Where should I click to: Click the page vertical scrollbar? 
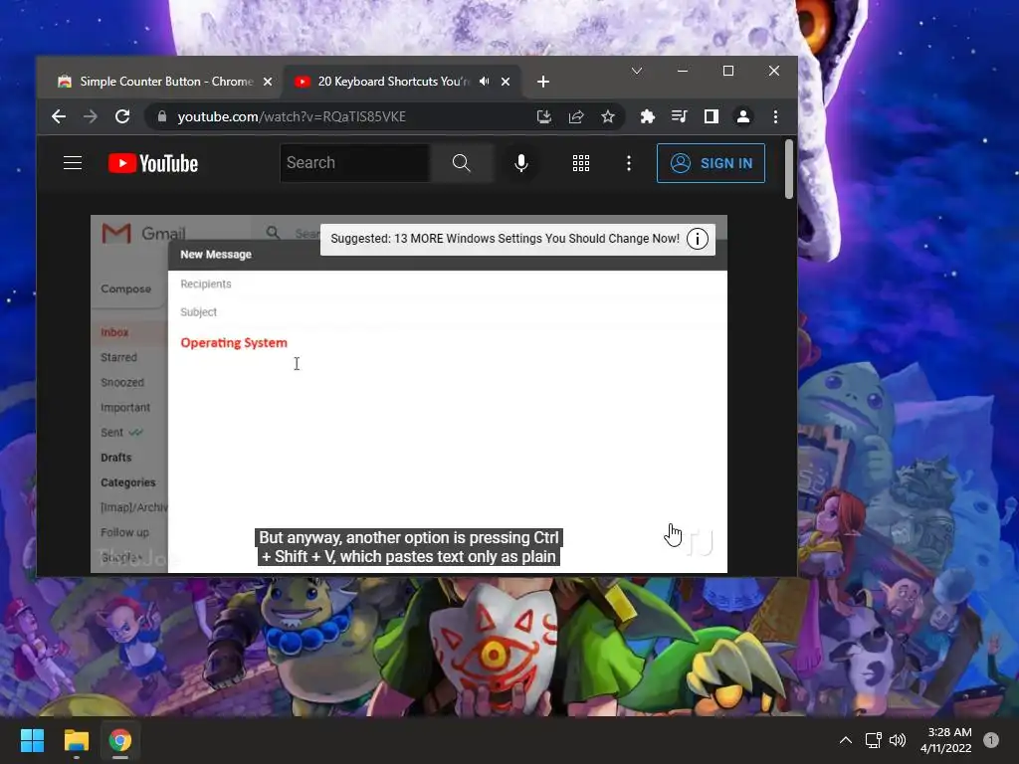tap(789, 169)
